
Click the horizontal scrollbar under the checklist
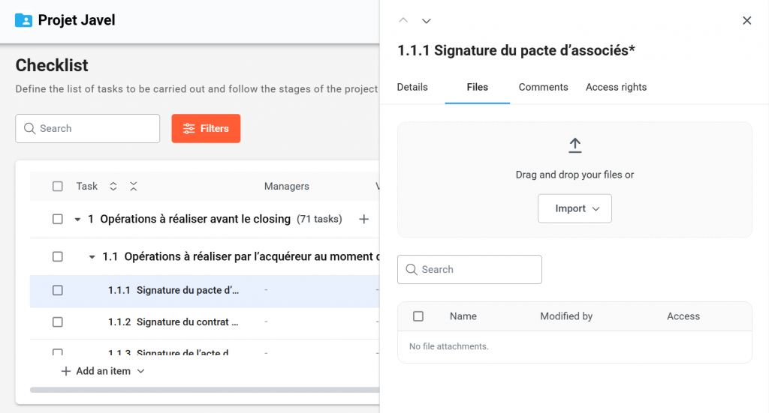pyautogui.click(x=203, y=390)
